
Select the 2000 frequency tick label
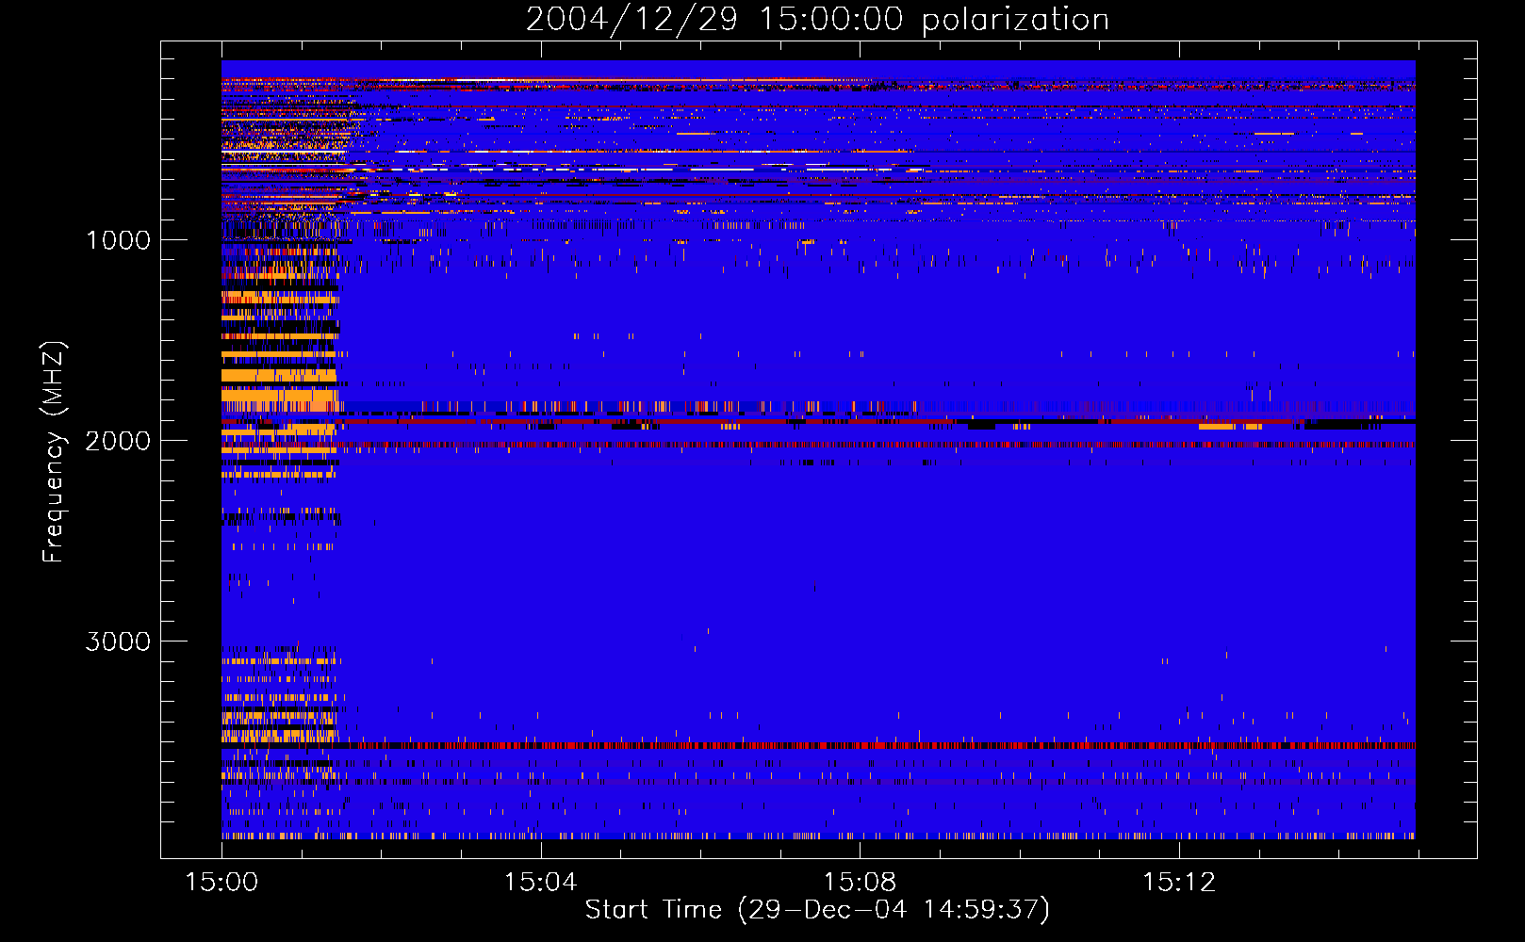[118, 441]
